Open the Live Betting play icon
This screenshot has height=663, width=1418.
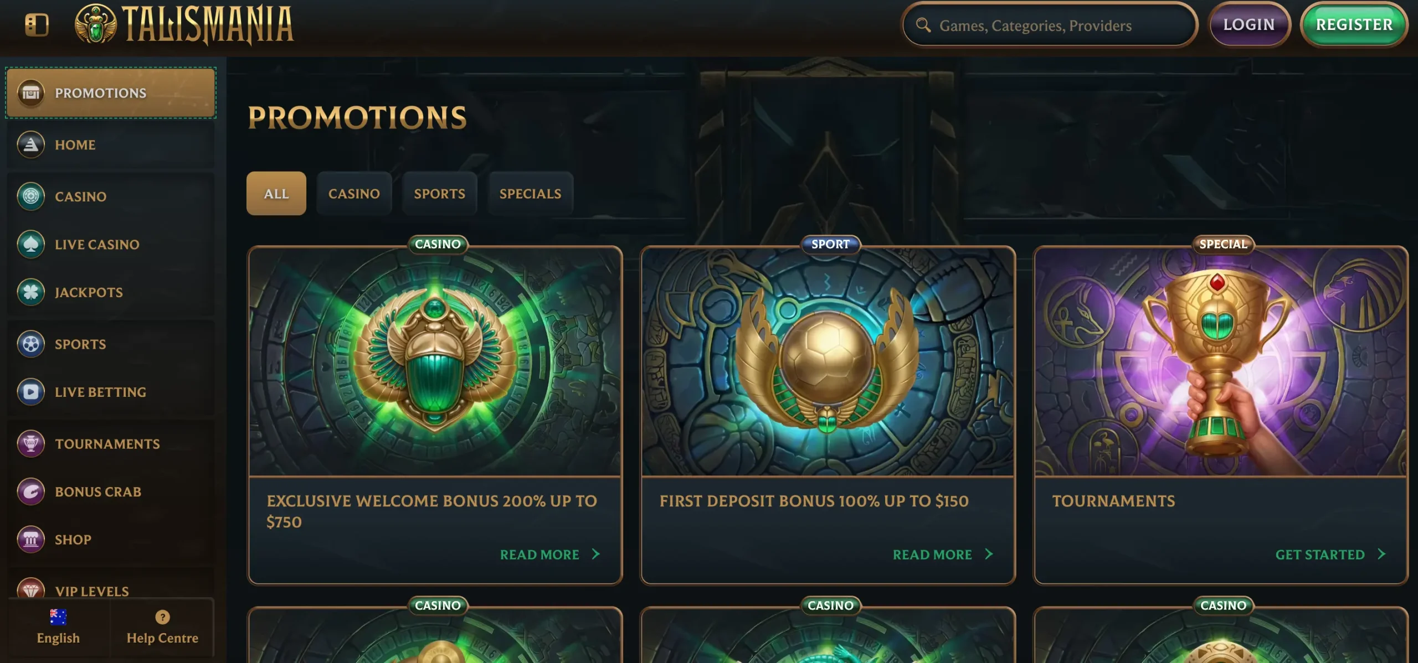pyautogui.click(x=31, y=392)
